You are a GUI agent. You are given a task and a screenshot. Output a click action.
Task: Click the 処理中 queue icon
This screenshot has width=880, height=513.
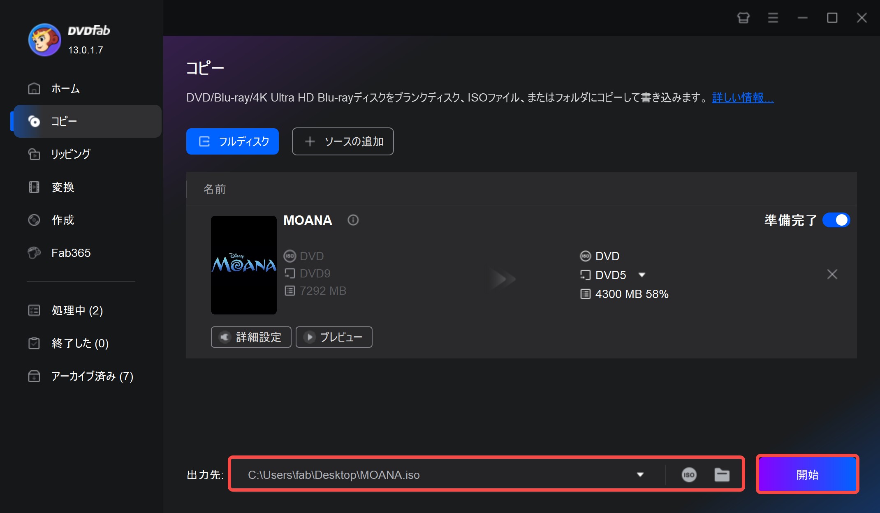[34, 310]
